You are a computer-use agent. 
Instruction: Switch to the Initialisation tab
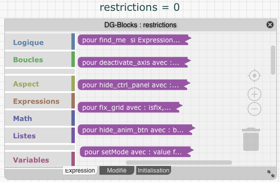pos(154,170)
